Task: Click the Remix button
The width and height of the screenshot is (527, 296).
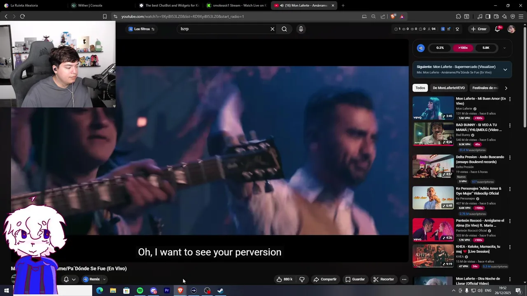Action: tap(91, 280)
